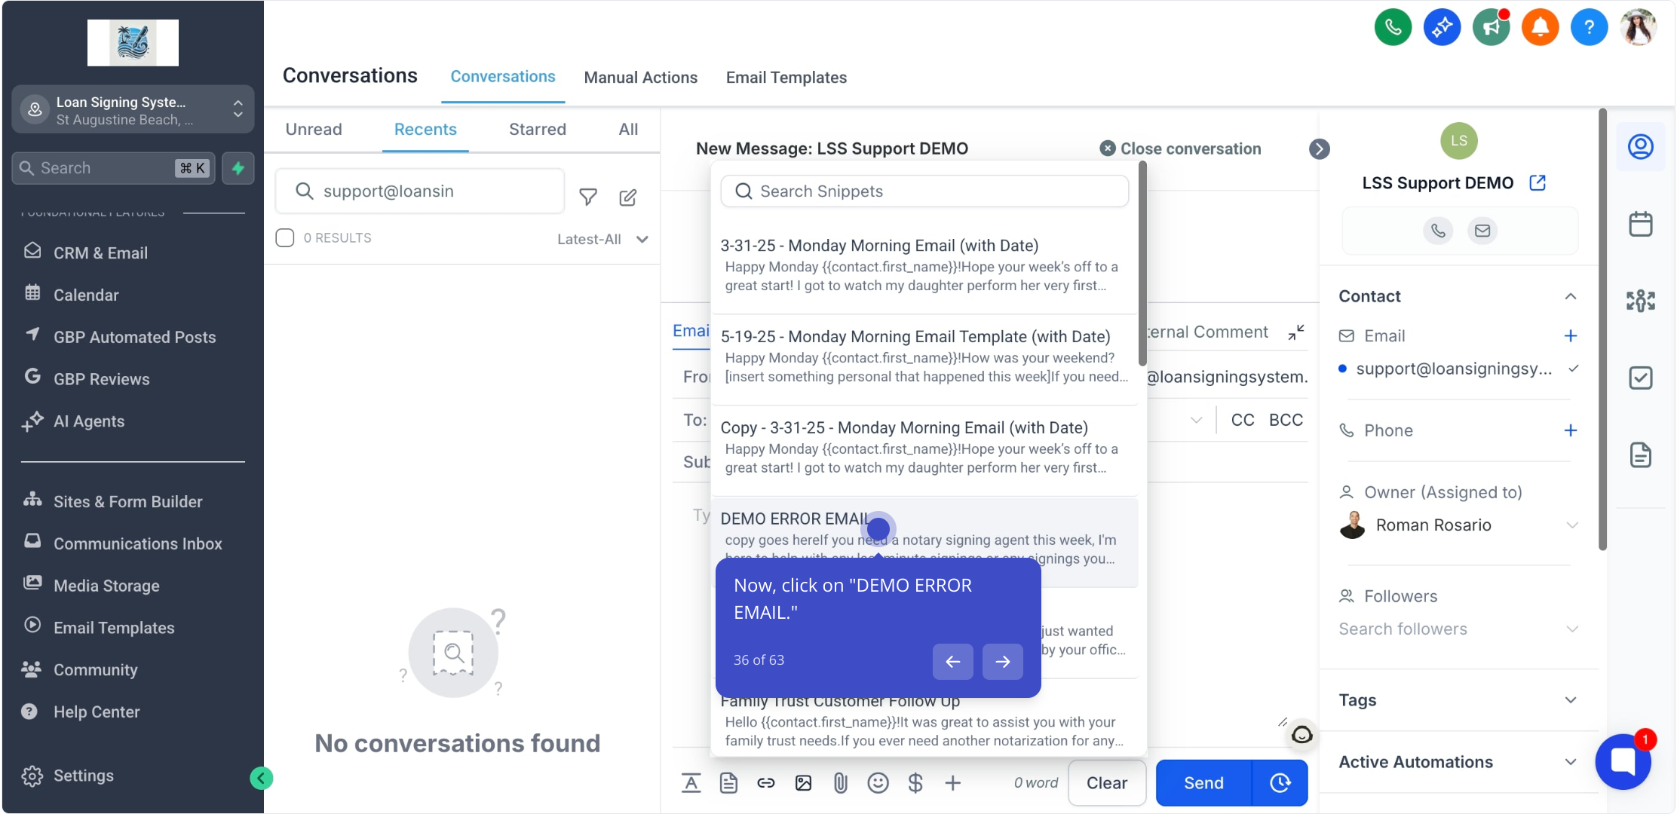The width and height of the screenshot is (1677, 814).
Task: Go to next tour step arrow
Action: [x=1003, y=662]
